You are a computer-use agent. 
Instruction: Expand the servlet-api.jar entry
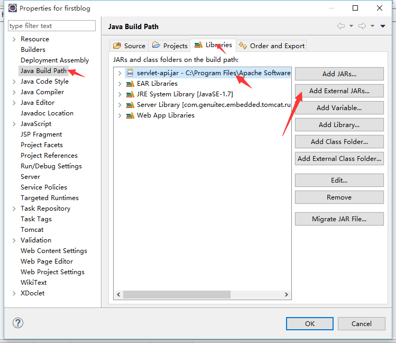[x=119, y=73]
